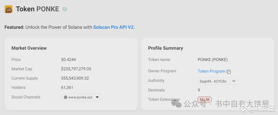Open the Token Program link
Image resolution: width=278 pixels, height=115 pixels.
(x=211, y=71)
